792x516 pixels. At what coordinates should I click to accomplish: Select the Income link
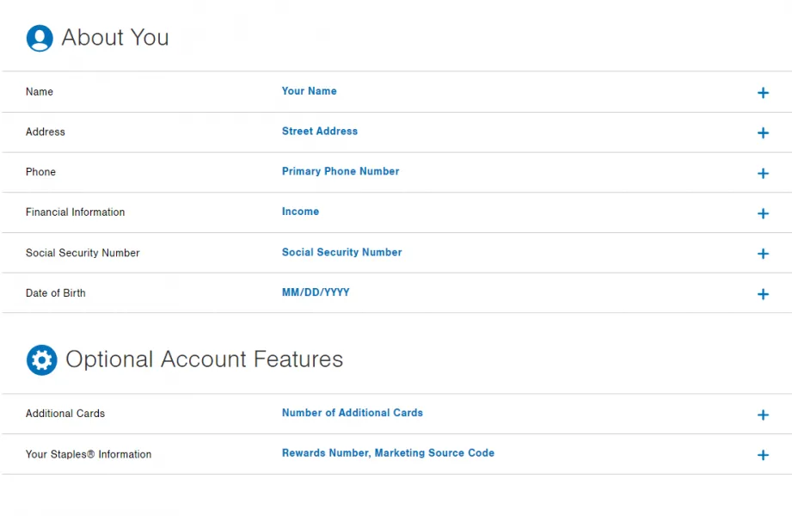click(300, 212)
